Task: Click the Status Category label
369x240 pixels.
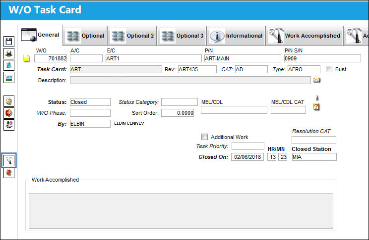Action: click(138, 102)
